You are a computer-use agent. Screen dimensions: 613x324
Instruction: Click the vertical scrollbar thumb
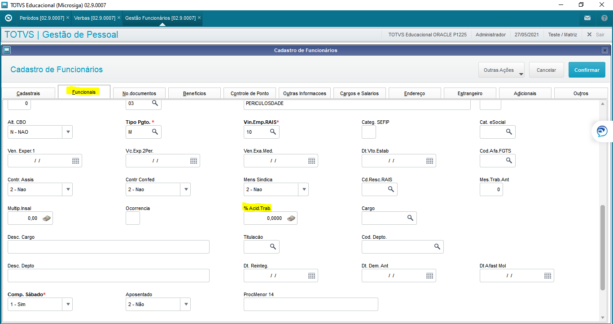tap(602, 248)
